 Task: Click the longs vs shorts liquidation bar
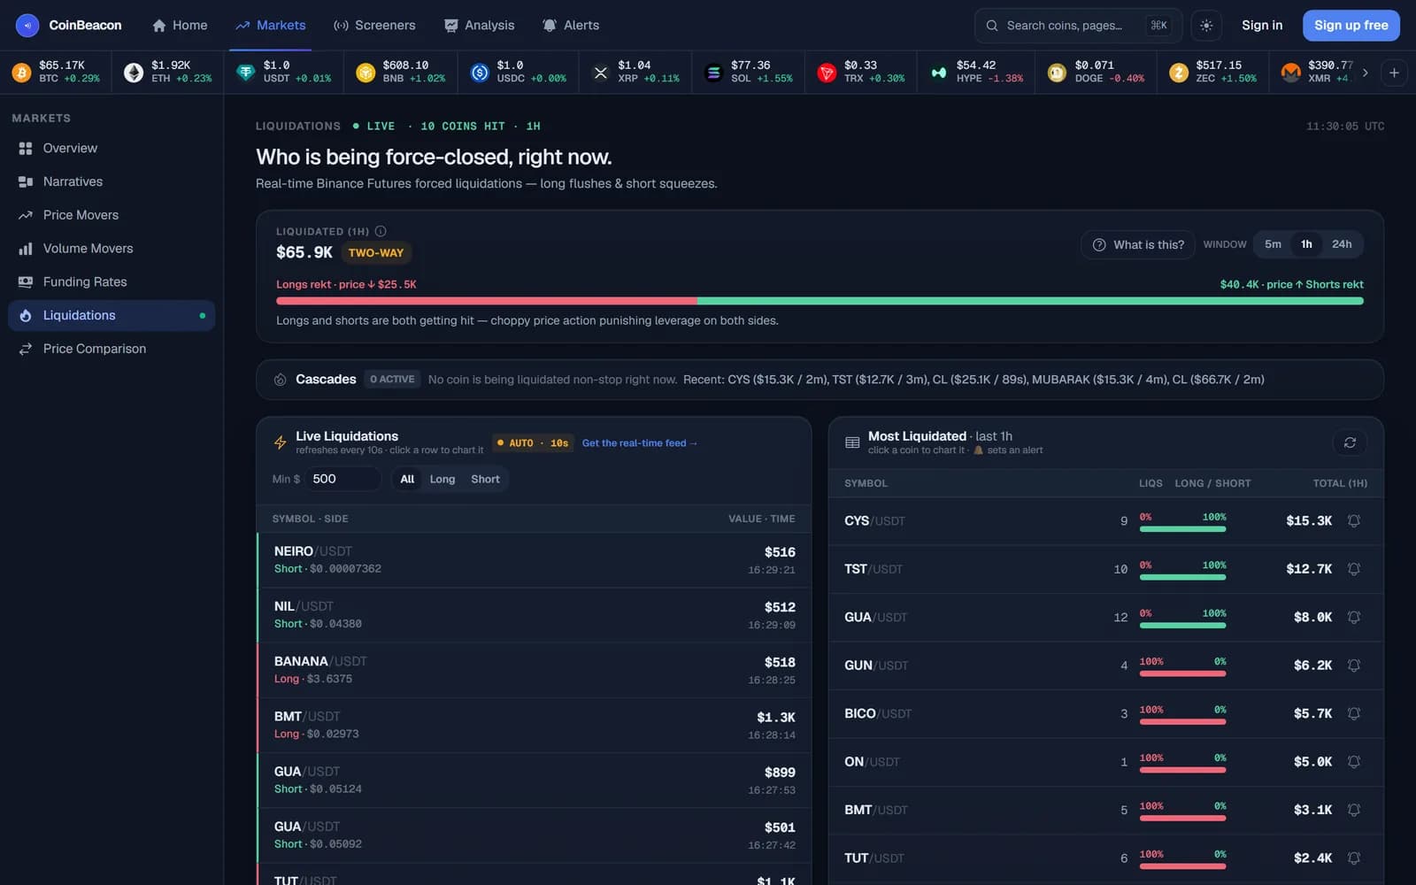point(820,301)
